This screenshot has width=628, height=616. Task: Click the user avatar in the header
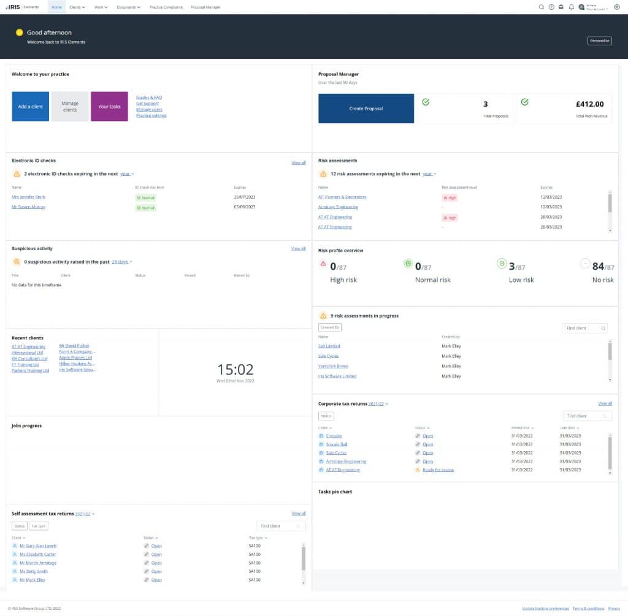tap(581, 7)
